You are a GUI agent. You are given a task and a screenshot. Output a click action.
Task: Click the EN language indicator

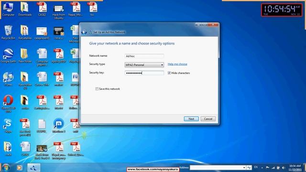tap(256, 167)
